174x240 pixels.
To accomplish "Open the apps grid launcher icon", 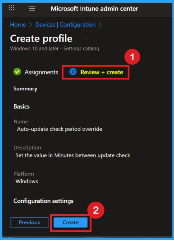I will click(x=12, y=8).
